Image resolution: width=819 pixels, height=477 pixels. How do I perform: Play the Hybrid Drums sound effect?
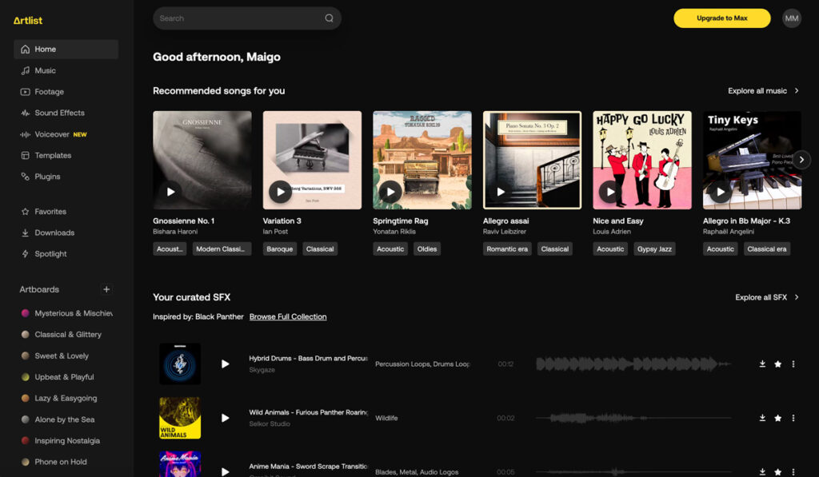(x=225, y=364)
